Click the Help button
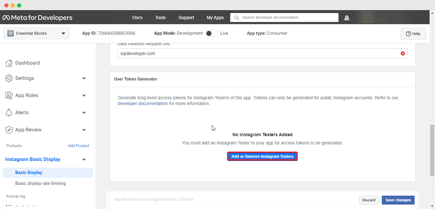The height and width of the screenshot is (209, 435). [x=413, y=34]
